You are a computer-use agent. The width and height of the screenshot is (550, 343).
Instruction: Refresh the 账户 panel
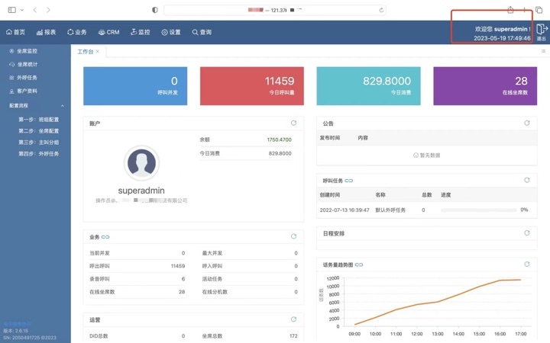click(x=293, y=123)
